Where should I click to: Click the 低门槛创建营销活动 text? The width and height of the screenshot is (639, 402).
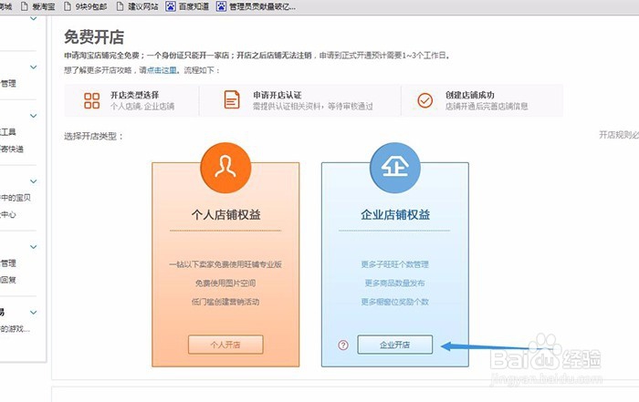click(225, 302)
